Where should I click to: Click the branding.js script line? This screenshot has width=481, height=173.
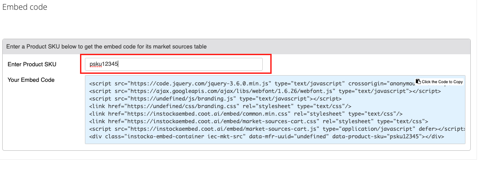click(215, 99)
